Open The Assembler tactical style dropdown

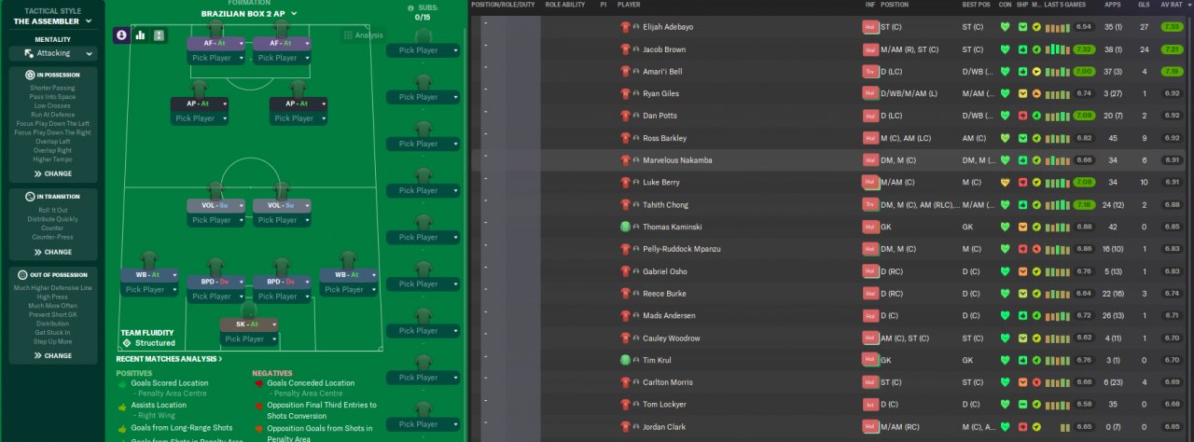pyautogui.click(x=52, y=21)
